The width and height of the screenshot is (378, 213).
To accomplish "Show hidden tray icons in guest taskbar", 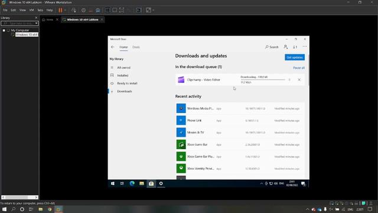I will [261, 183].
